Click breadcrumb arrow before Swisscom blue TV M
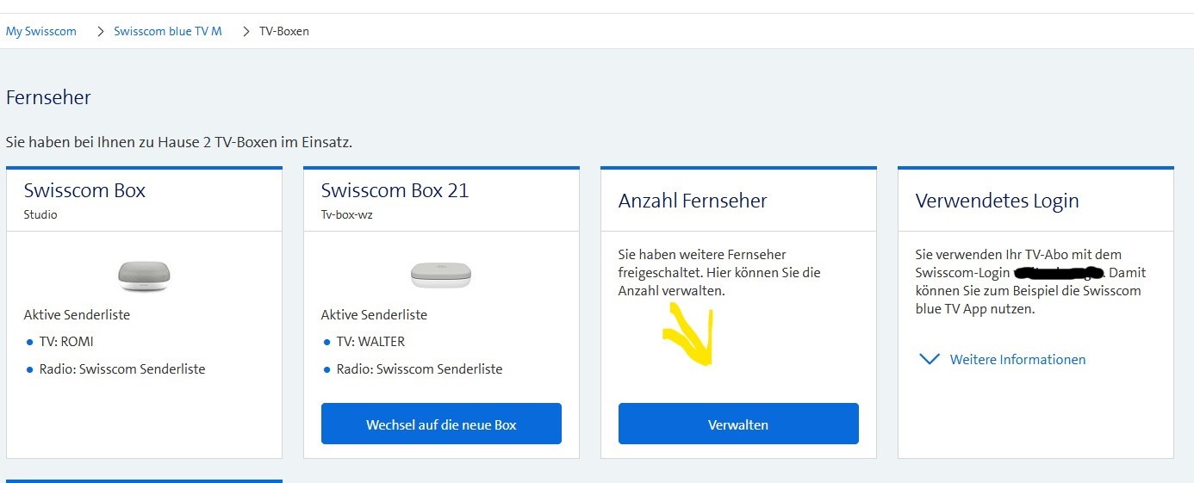 tap(100, 31)
